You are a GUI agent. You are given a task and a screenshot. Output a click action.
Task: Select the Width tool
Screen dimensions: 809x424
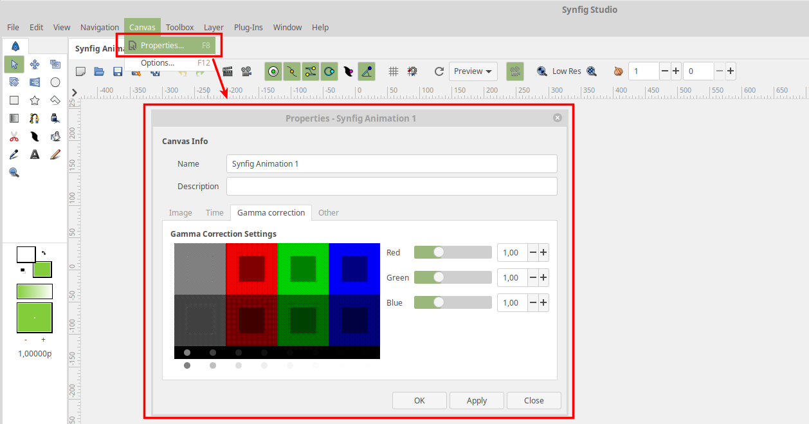35,136
